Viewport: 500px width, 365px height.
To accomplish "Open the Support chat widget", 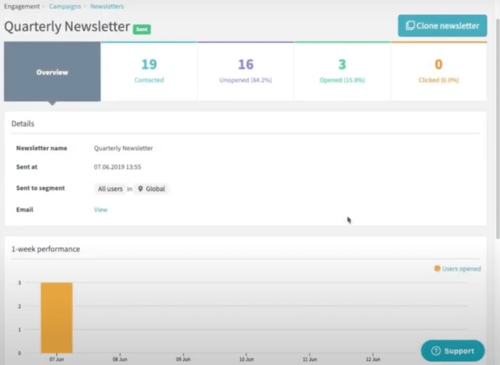I will click(452, 351).
